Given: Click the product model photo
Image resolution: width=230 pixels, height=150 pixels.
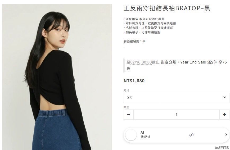Looking at the screenshot, I should [x=57, y=77].
